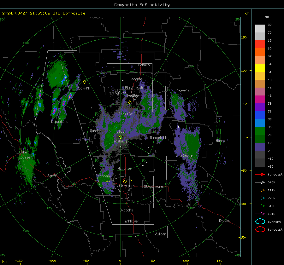
Task: Click the Hanna city label
Action: click(221, 141)
